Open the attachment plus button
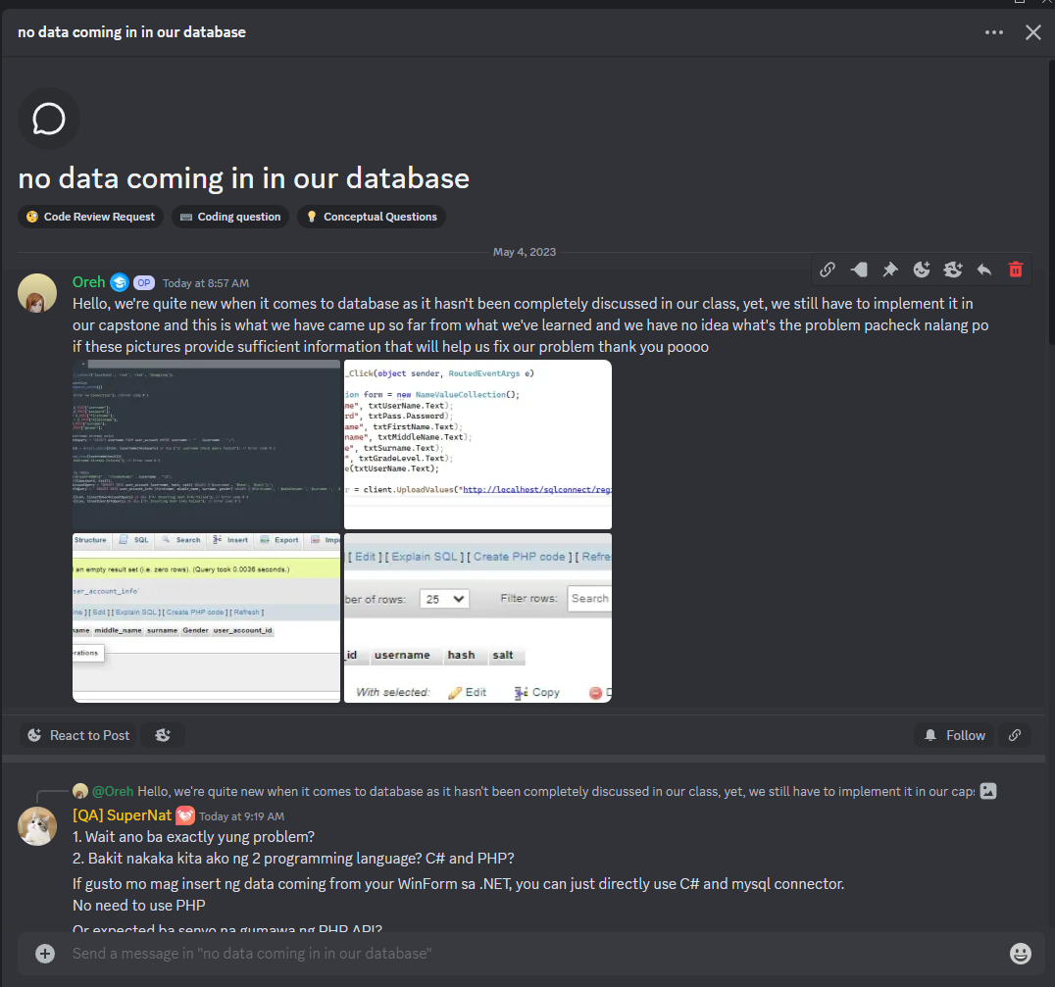Screen dimensions: 1055x987 click(x=45, y=953)
